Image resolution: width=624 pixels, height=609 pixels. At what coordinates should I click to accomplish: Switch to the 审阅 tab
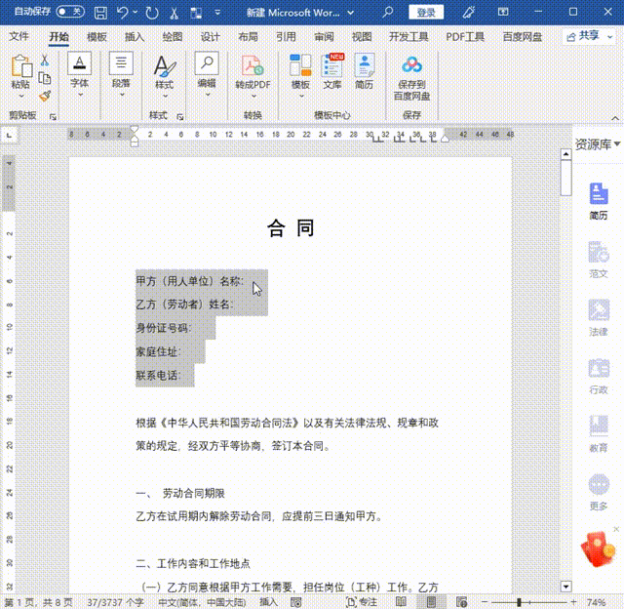click(324, 37)
